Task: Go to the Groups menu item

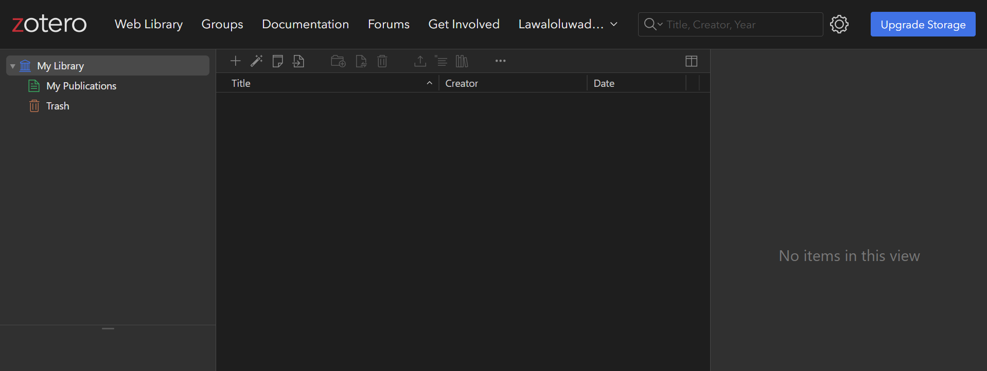Action: pos(222,24)
